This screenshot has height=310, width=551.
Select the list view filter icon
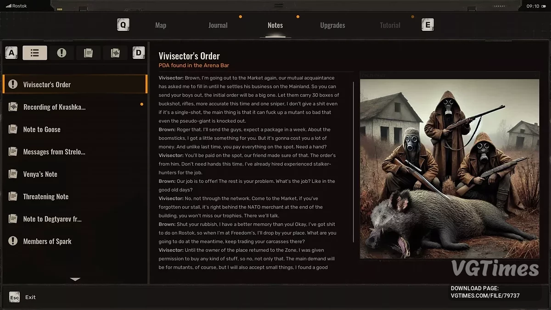click(35, 53)
